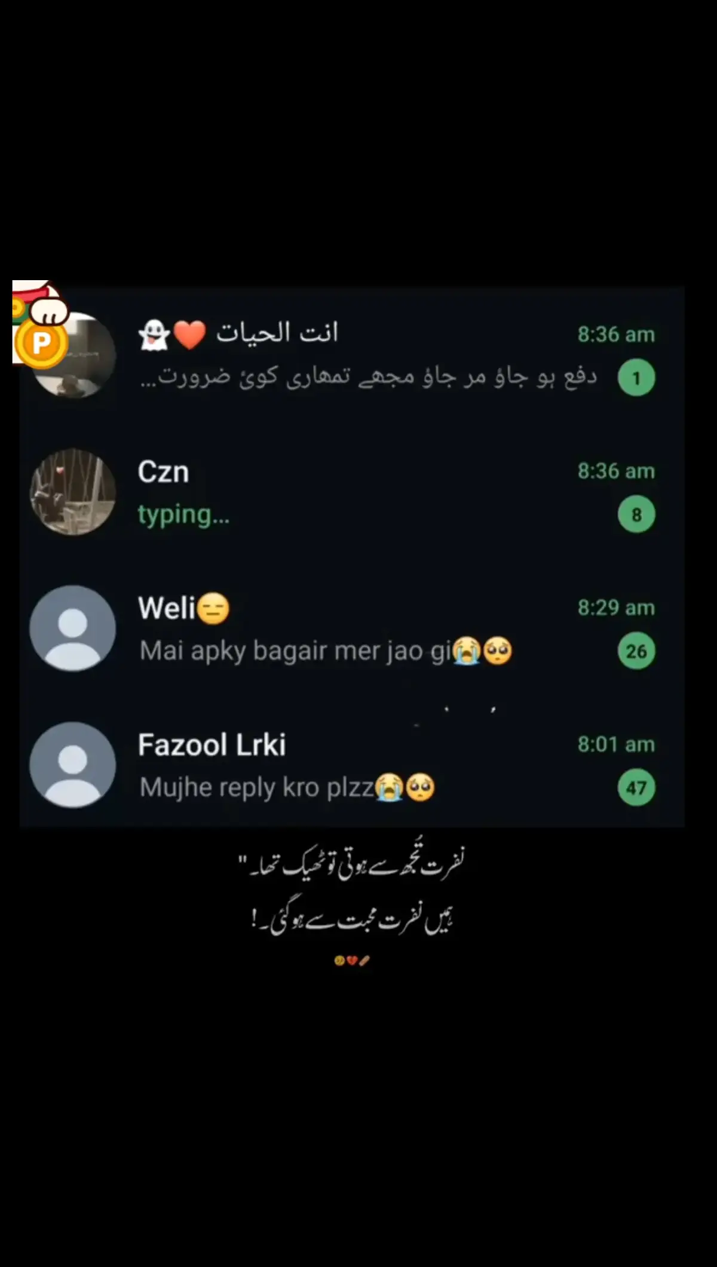
Task: Tap the unread badge showing 1
Action: tap(636, 378)
